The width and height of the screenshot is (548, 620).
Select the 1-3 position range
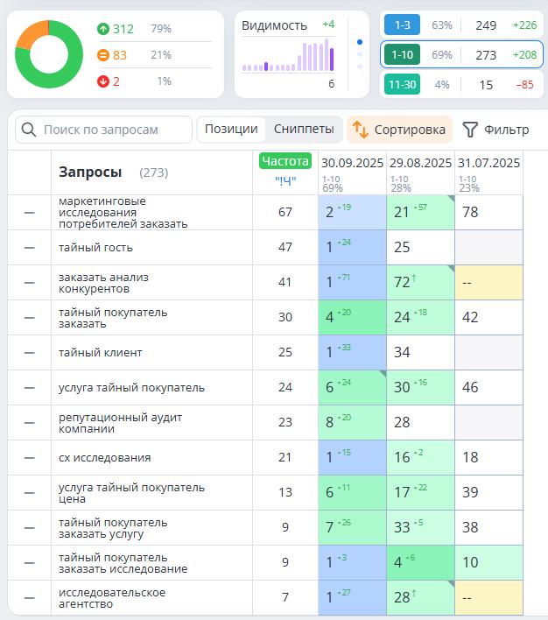click(402, 25)
